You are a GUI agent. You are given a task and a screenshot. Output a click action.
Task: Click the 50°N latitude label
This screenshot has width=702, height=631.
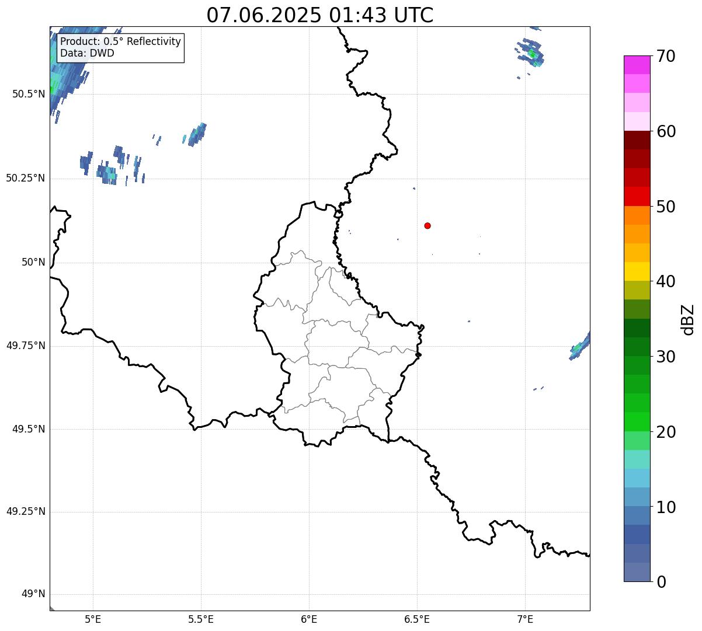33,262
